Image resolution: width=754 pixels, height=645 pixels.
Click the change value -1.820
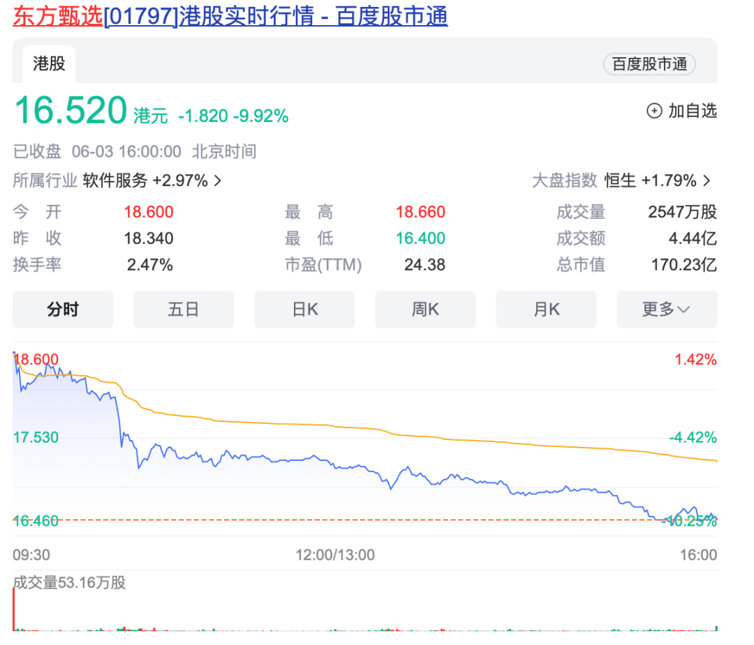203,116
